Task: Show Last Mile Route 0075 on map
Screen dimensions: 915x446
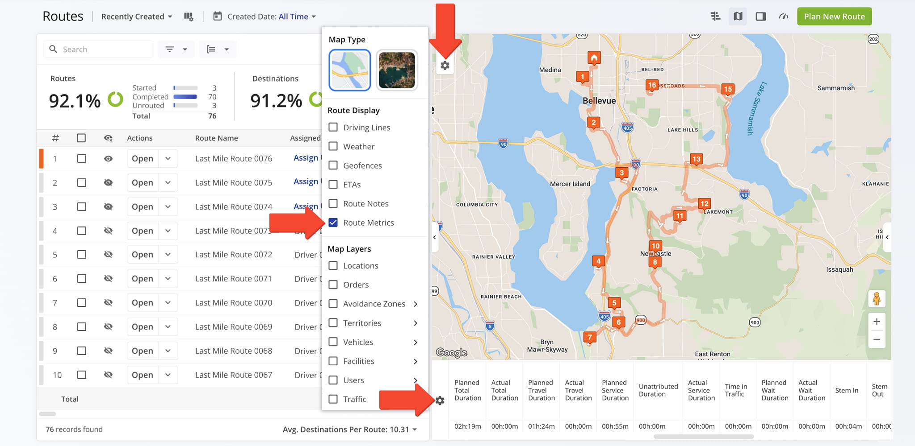Action: [108, 183]
